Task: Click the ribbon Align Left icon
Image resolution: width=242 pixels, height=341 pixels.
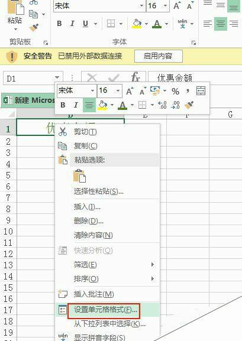Action: (x=208, y=24)
